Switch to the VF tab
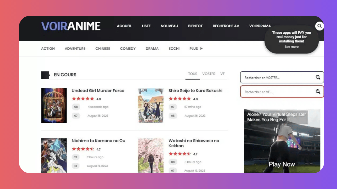Image resolution: width=337 pixels, height=189 pixels. (222, 74)
